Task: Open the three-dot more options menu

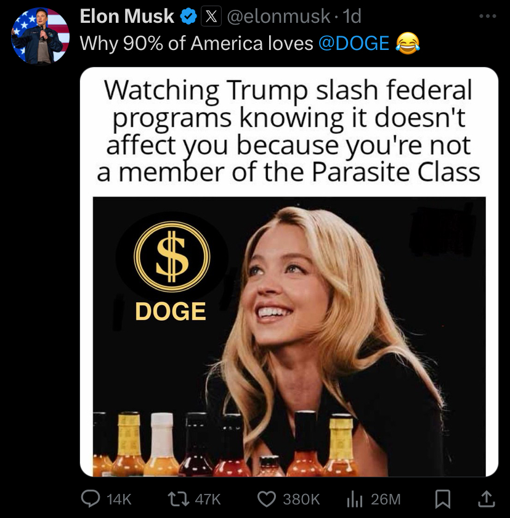Action: click(488, 16)
